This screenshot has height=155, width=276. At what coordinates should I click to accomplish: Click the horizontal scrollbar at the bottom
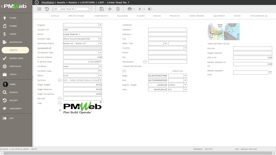[x=138, y=153]
